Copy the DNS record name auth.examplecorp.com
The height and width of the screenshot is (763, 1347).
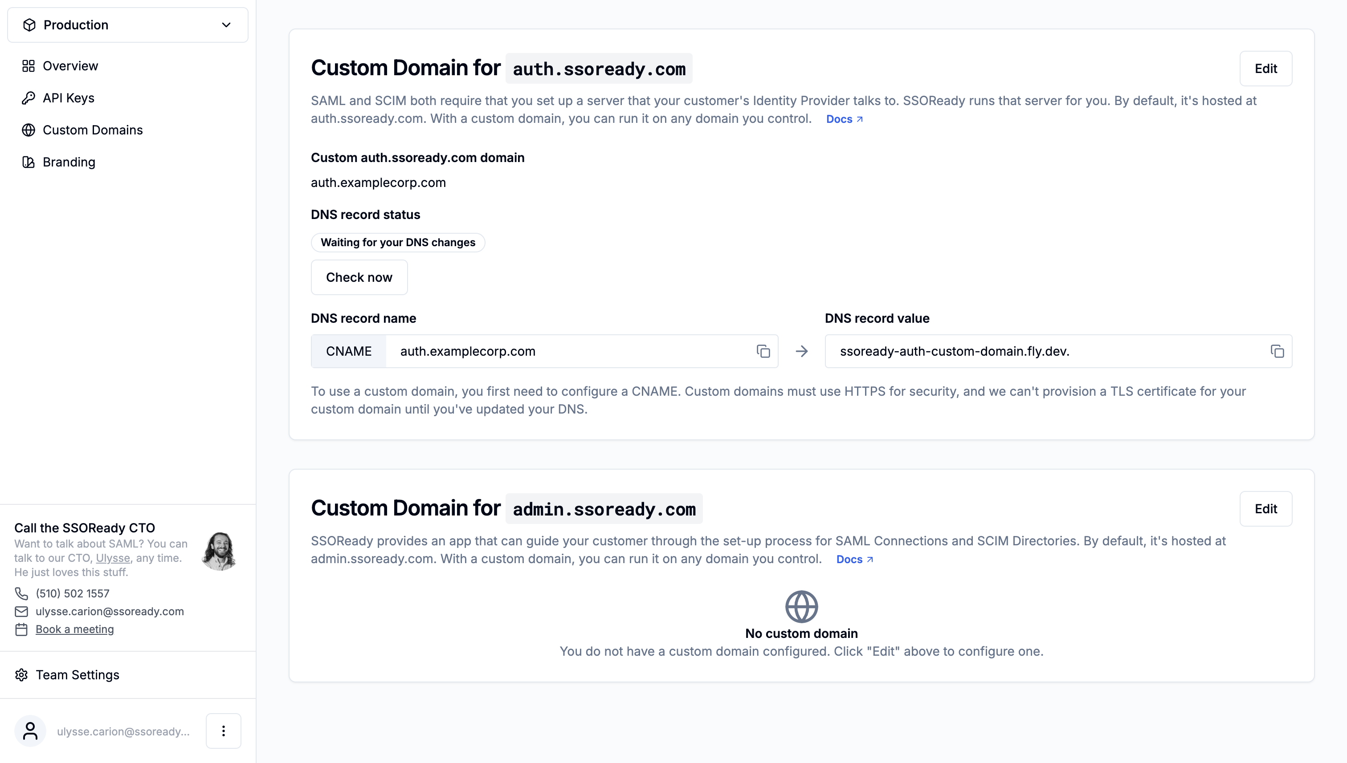[763, 351]
